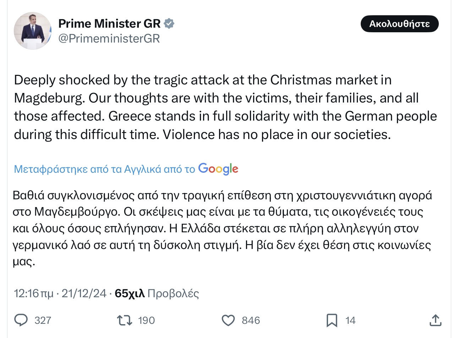View the 65χιλ Προβολές view count

coord(157,293)
